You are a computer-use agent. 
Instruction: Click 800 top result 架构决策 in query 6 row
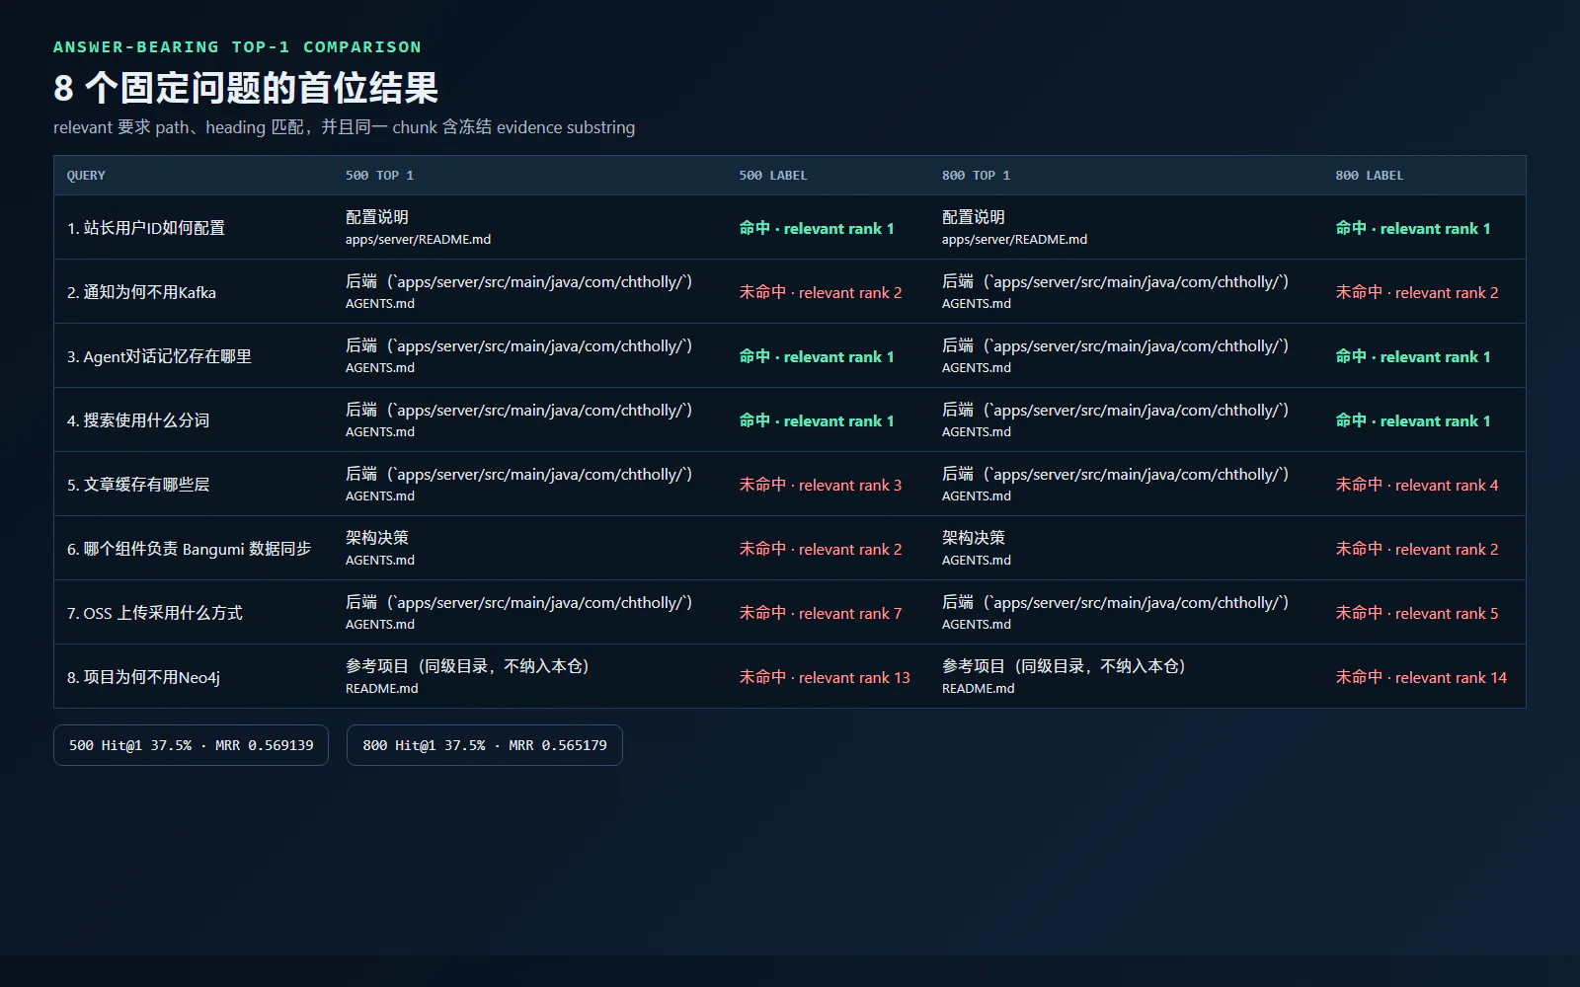[x=974, y=538]
